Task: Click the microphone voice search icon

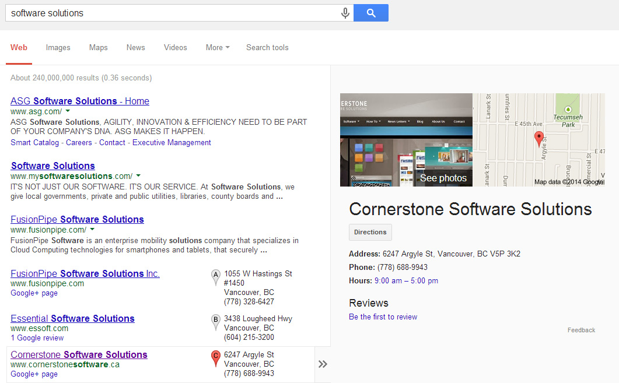Action: point(345,13)
